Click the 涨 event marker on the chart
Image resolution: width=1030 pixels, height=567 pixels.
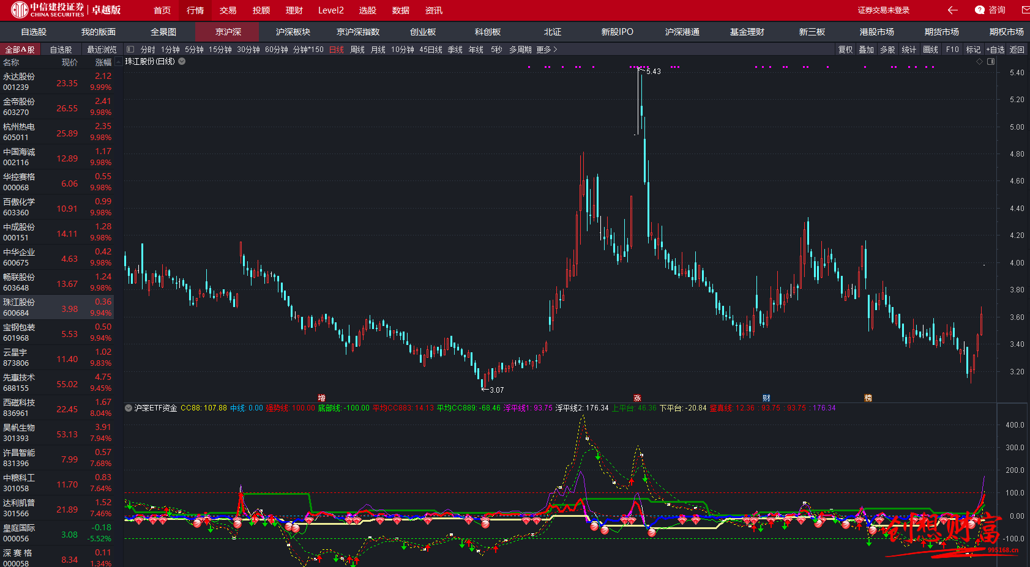(637, 398)
